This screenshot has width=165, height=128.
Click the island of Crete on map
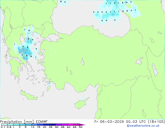point(29,95)
